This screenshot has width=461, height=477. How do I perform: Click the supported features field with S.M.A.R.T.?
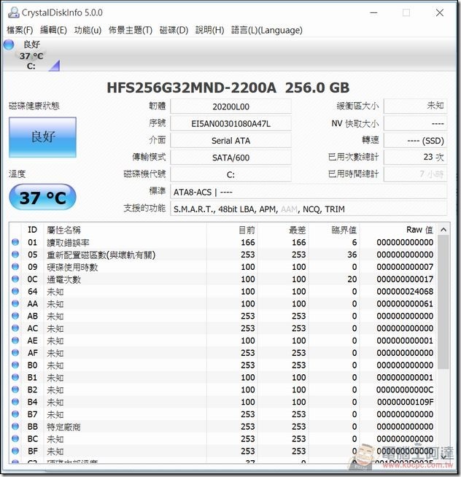309,209
